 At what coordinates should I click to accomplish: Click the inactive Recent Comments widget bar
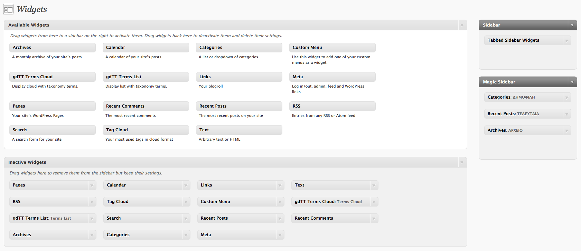(x=330, y=218)
